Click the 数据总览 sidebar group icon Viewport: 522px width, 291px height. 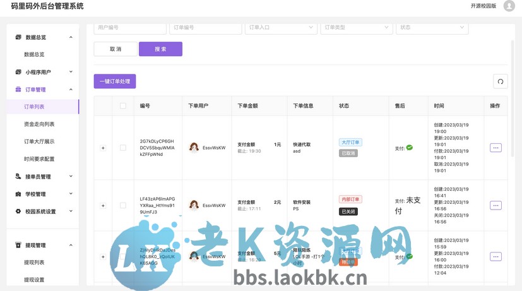point(18,37)
